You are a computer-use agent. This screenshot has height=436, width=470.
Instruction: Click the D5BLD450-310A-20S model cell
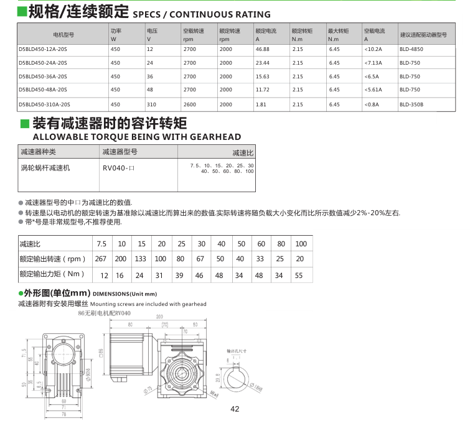[45, 105]
